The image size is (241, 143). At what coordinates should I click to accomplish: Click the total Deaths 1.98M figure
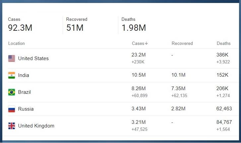click(134, 28)
